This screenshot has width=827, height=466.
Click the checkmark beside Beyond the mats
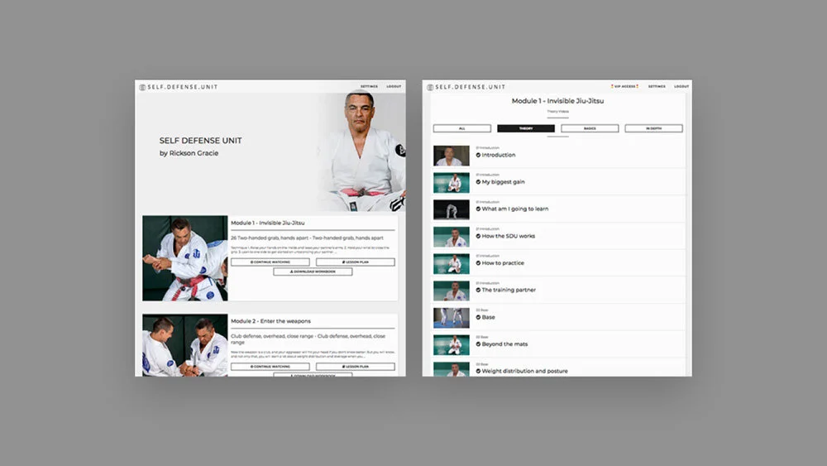[x=478, y=344]
